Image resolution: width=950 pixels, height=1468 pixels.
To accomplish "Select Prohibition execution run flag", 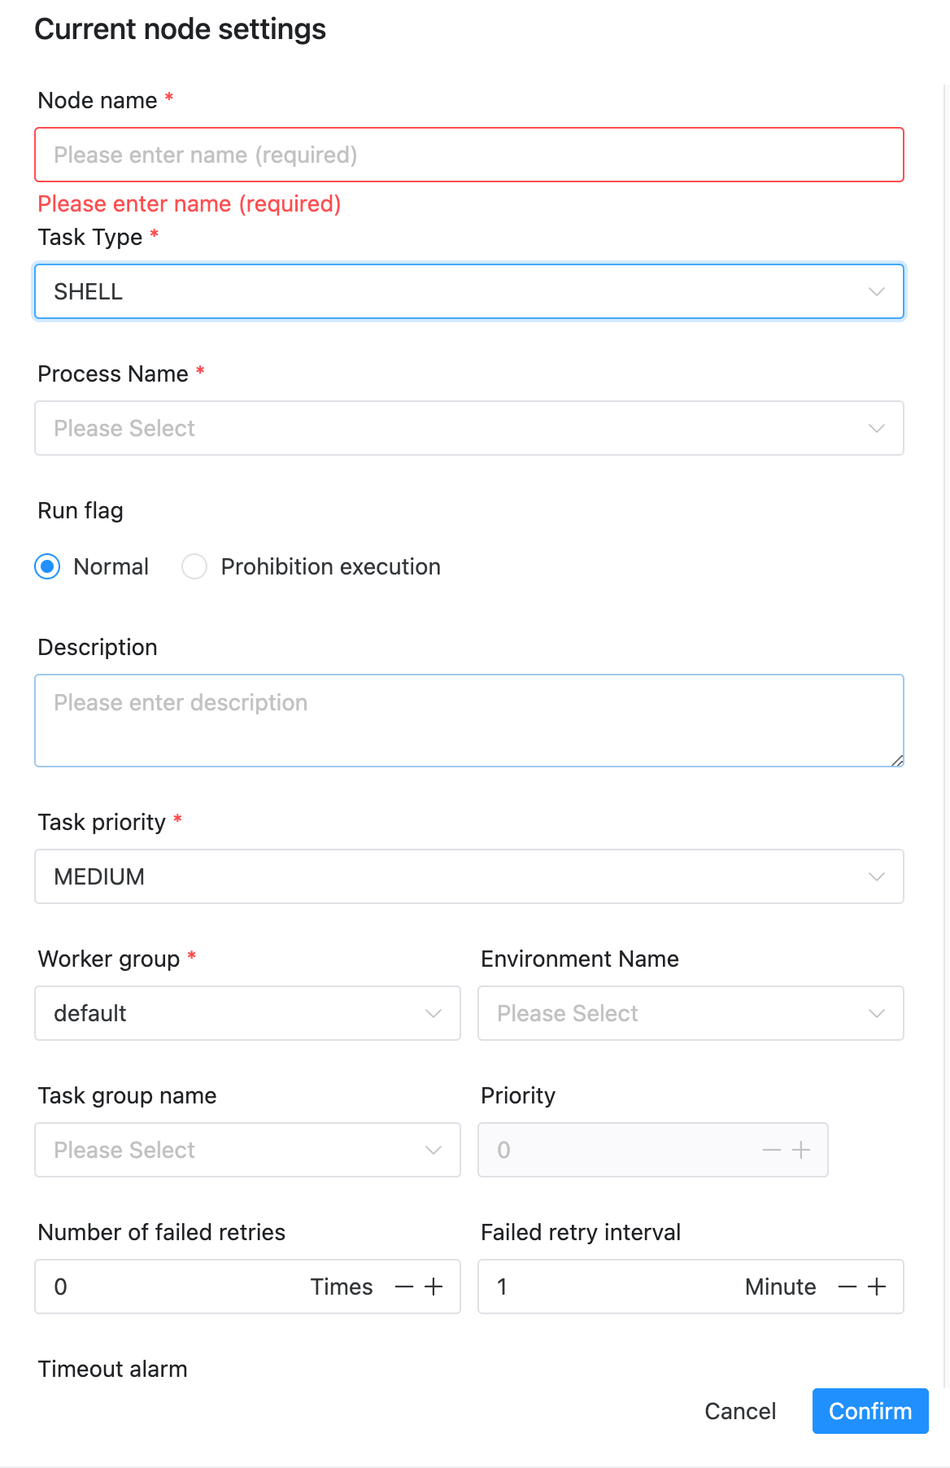I will pos(195,566).
